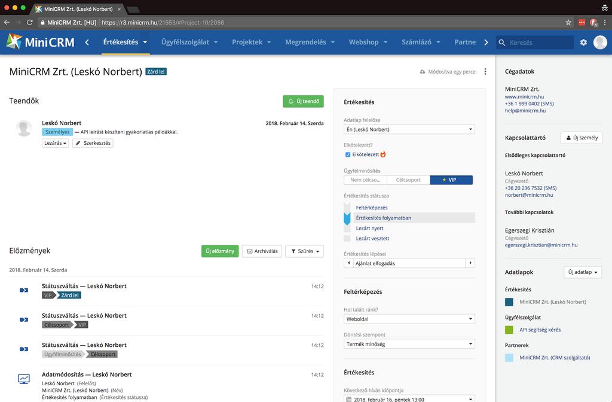This screenshot has width=612, height=402.
Task: Click the Személyes tag on the task
Action: 57,132
